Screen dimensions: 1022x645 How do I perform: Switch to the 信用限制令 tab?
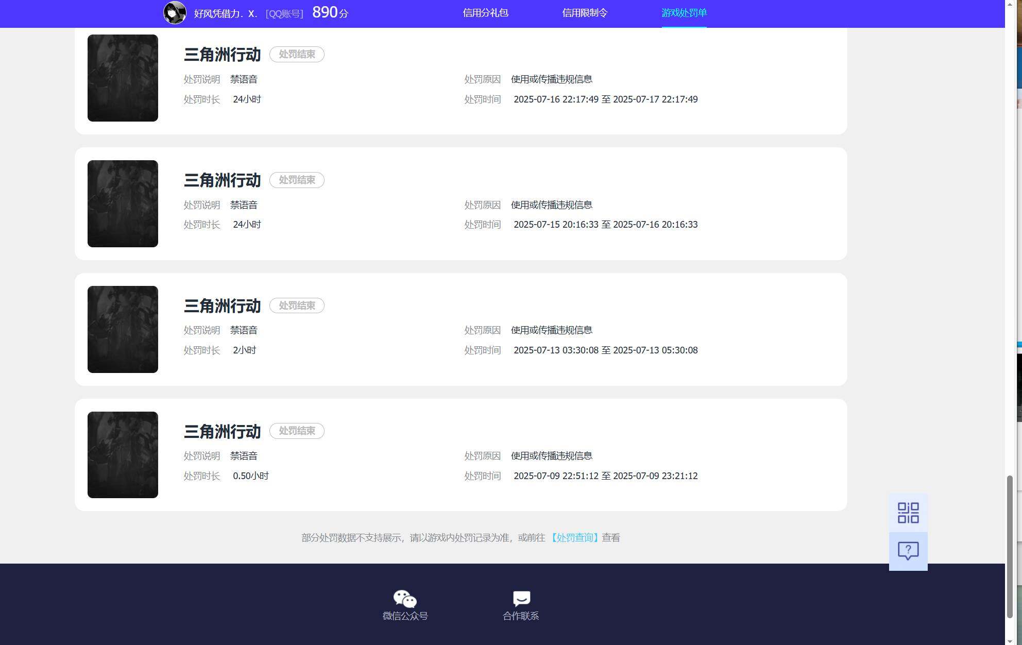[585, 13]
